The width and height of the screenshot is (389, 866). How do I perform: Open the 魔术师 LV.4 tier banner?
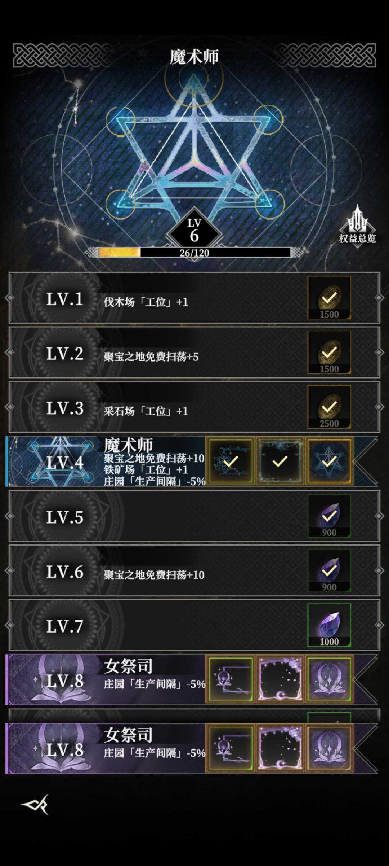pos(192,461)
